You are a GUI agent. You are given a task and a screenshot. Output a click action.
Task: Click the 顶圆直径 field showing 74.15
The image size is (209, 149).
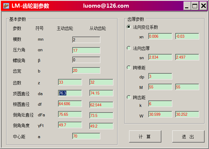[101, 93]
